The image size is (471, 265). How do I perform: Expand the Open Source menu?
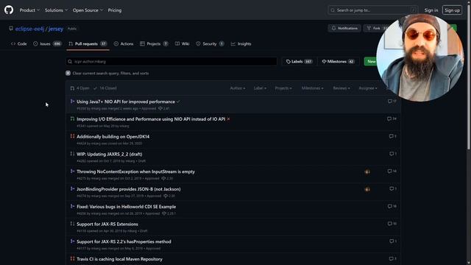pos(88,10)
